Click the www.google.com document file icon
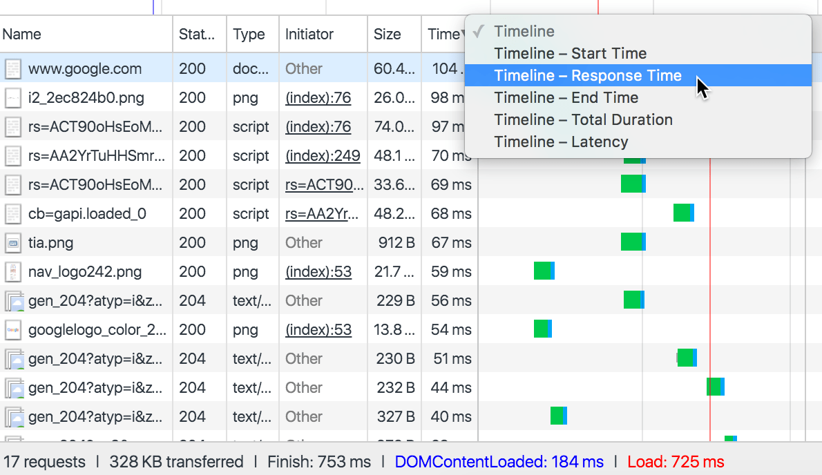Image resolution: width=822 pixels, height=475 pixels. point(13,69)
